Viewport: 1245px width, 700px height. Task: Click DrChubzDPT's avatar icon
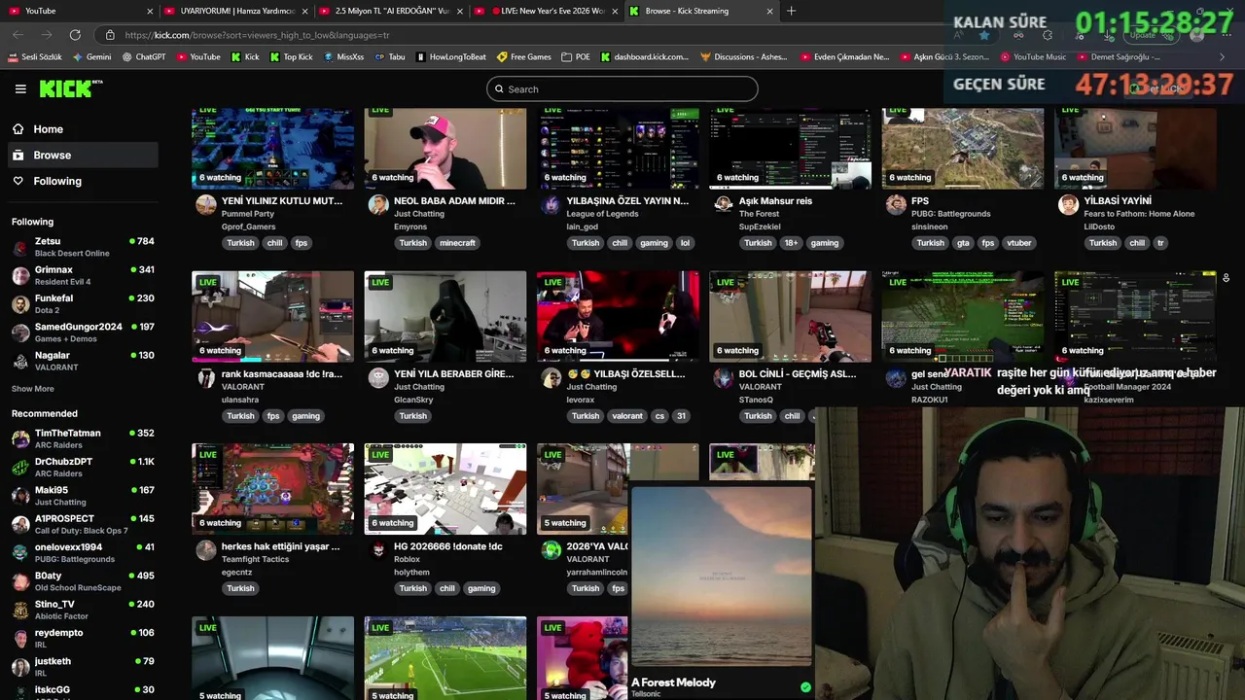[x=20, y=468]
